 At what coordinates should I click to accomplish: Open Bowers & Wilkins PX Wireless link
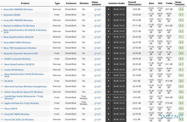pos(19,26)
